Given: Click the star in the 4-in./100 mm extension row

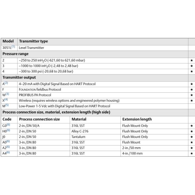Looking at the screenshot, I should [x=191, y=153].
